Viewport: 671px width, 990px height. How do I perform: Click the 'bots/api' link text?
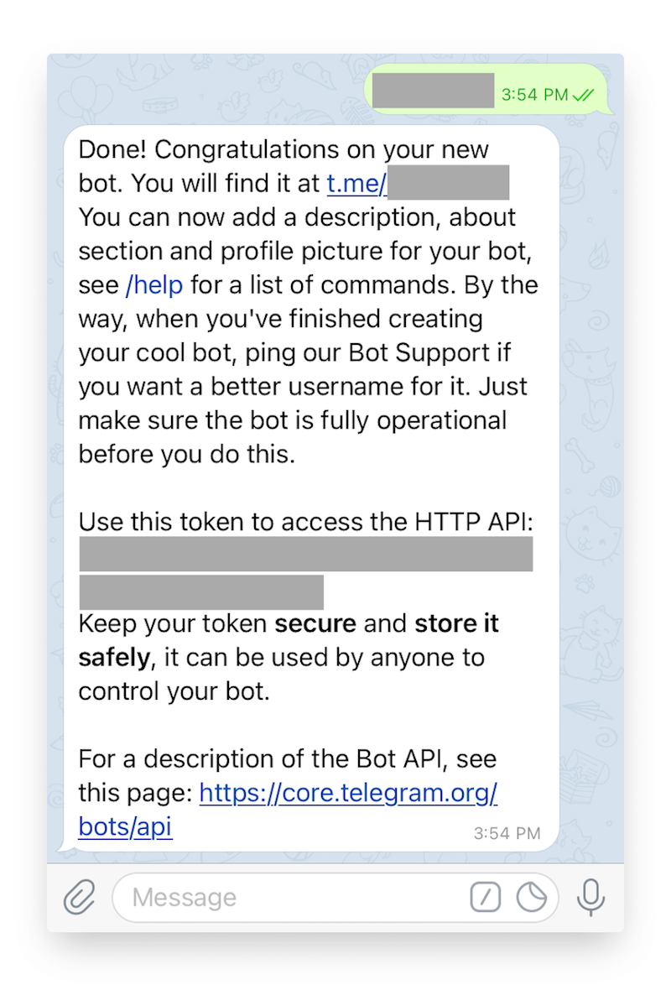[x=125, y=826]
